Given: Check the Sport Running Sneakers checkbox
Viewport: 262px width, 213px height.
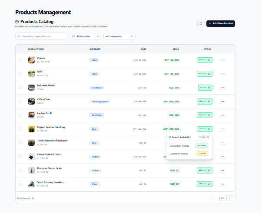Looking at the screenshot, I should [x=20, y=184].
